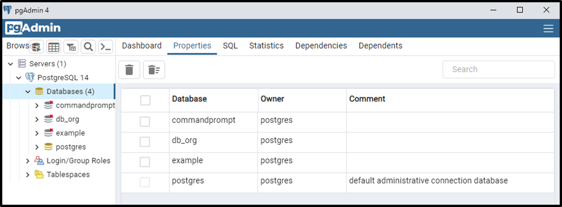Click the disconnected db_org database icon
The width and height of the screenshot is (562, 207).
tap(49, 119)
